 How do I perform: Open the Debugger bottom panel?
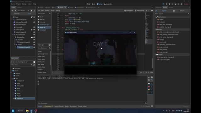(48, 106)
